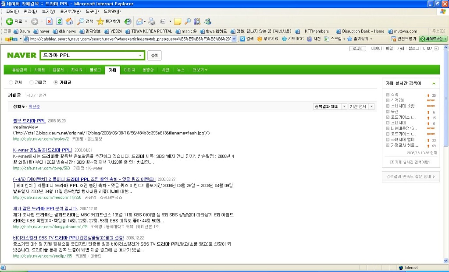Switch to the 이미지 search tab
449x272 pixels.
click(129, 70)
